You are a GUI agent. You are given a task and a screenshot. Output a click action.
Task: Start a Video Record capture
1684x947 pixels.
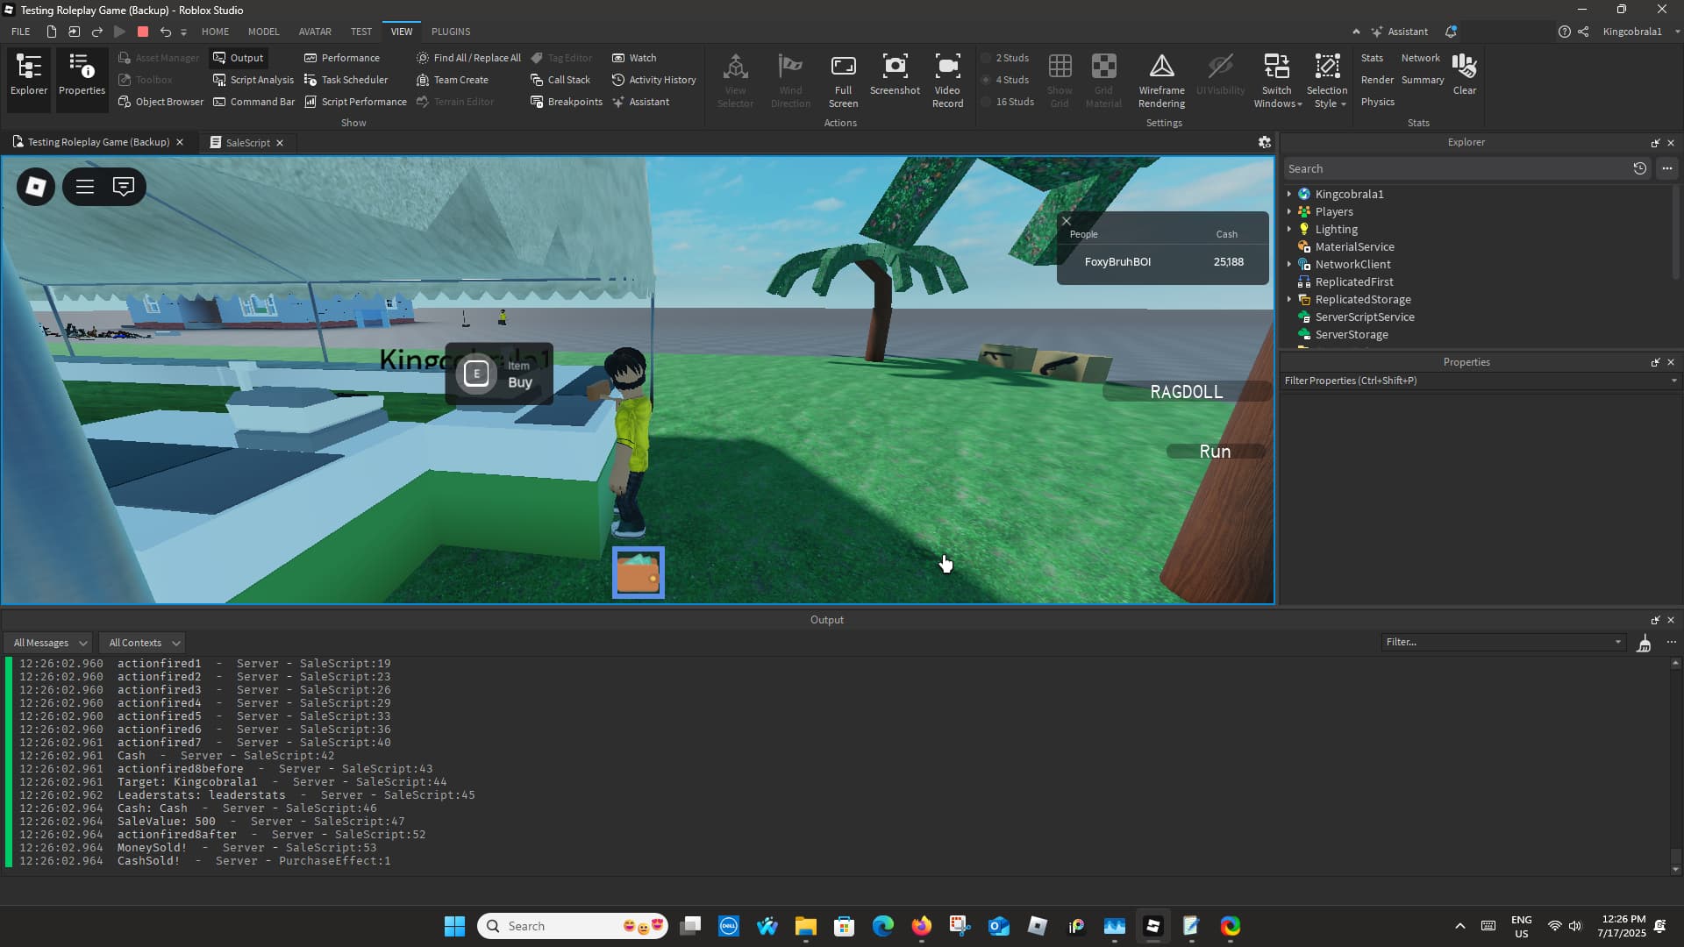click(x=947, y=77)
